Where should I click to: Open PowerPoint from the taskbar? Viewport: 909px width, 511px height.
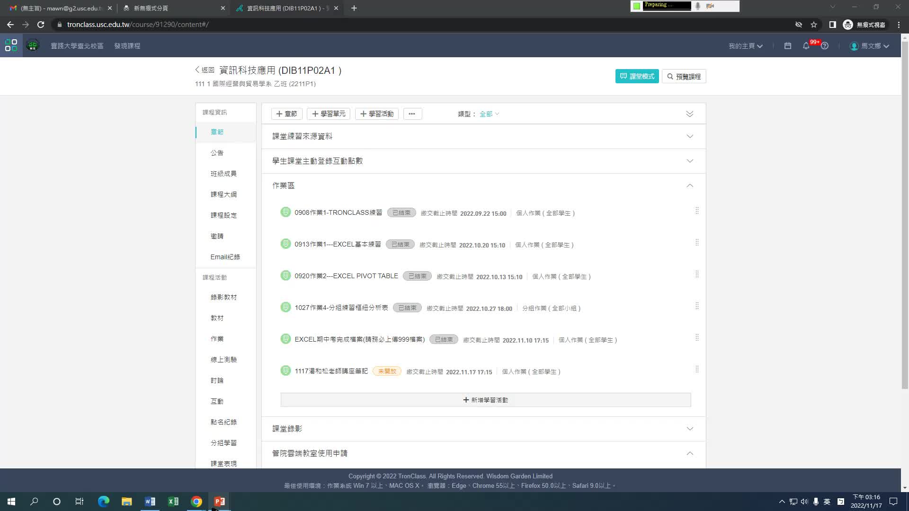[x=220, y=502]
